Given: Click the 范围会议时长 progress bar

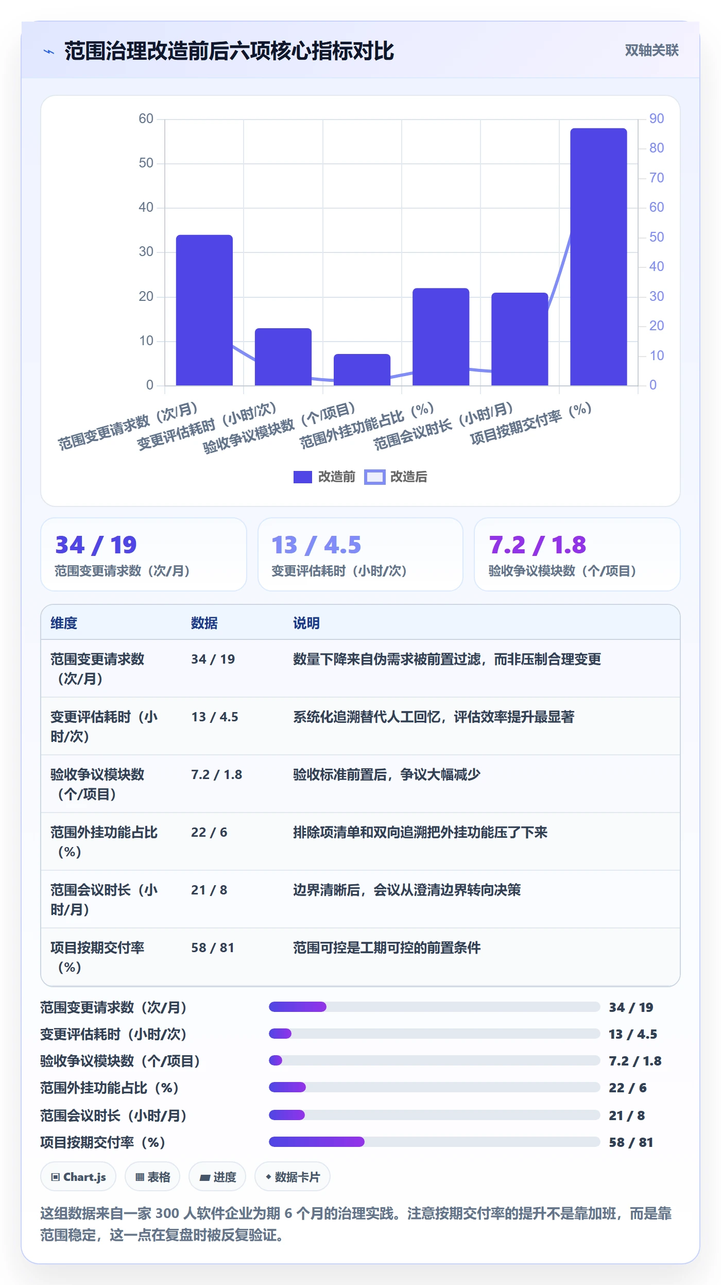Looking at the screenshot, I should coord(435,1115).
